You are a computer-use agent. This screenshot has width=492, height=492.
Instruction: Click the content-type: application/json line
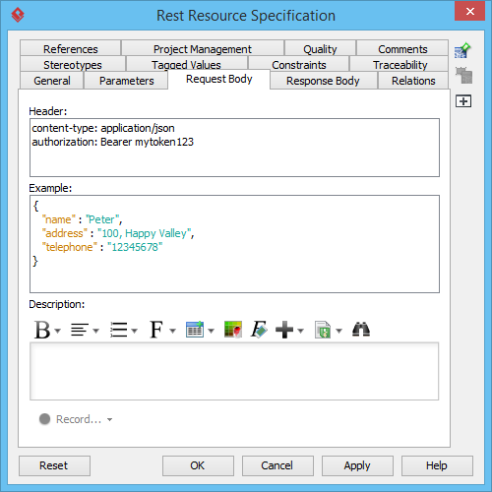click(103, 128)
